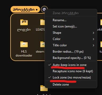Screen dimensions: 102x95
Task: Select the HLS downloader folder icon
Action: click(x=24, y=44)
